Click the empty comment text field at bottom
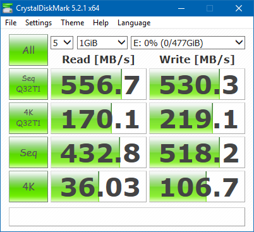The width and height of the screenshot is (254, 232). coord(127,217)
